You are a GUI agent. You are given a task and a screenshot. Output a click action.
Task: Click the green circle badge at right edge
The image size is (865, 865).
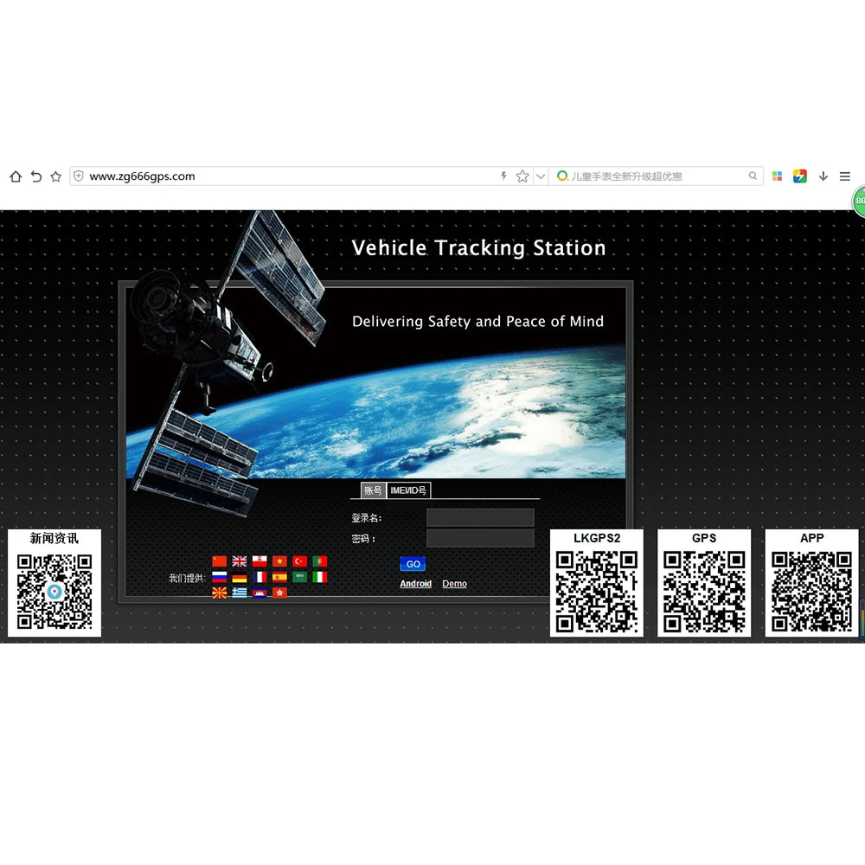(859, 202)
